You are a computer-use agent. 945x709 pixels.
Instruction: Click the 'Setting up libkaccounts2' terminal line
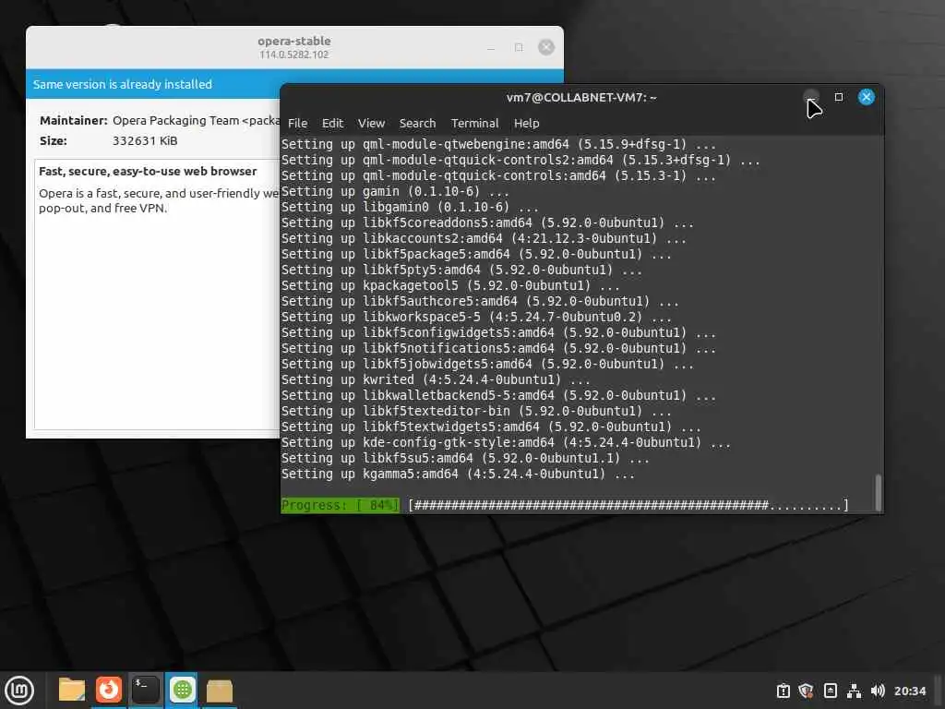pyautogui.click(x=484, y=238)
